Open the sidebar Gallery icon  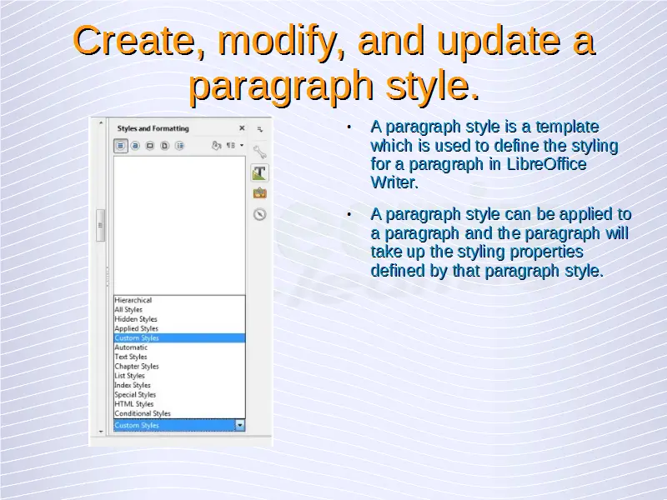click(259, 193)
